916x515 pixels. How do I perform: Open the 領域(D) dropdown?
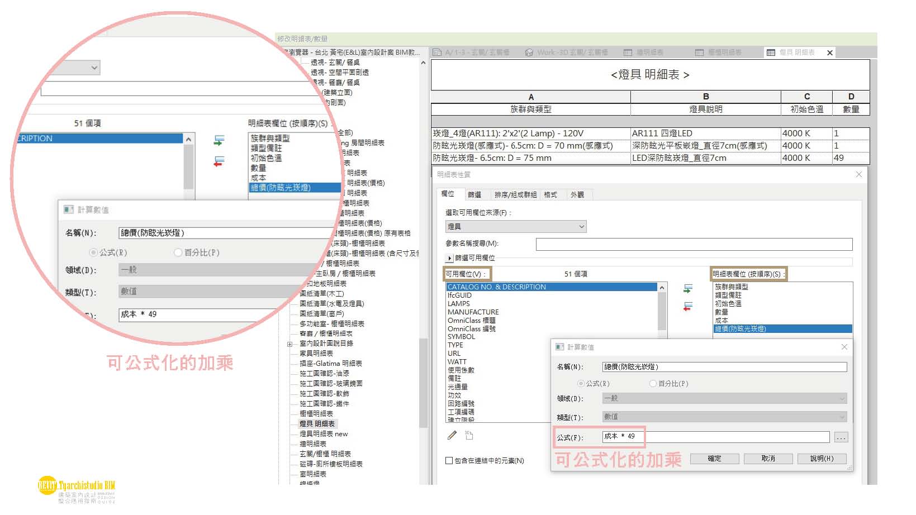724,398
